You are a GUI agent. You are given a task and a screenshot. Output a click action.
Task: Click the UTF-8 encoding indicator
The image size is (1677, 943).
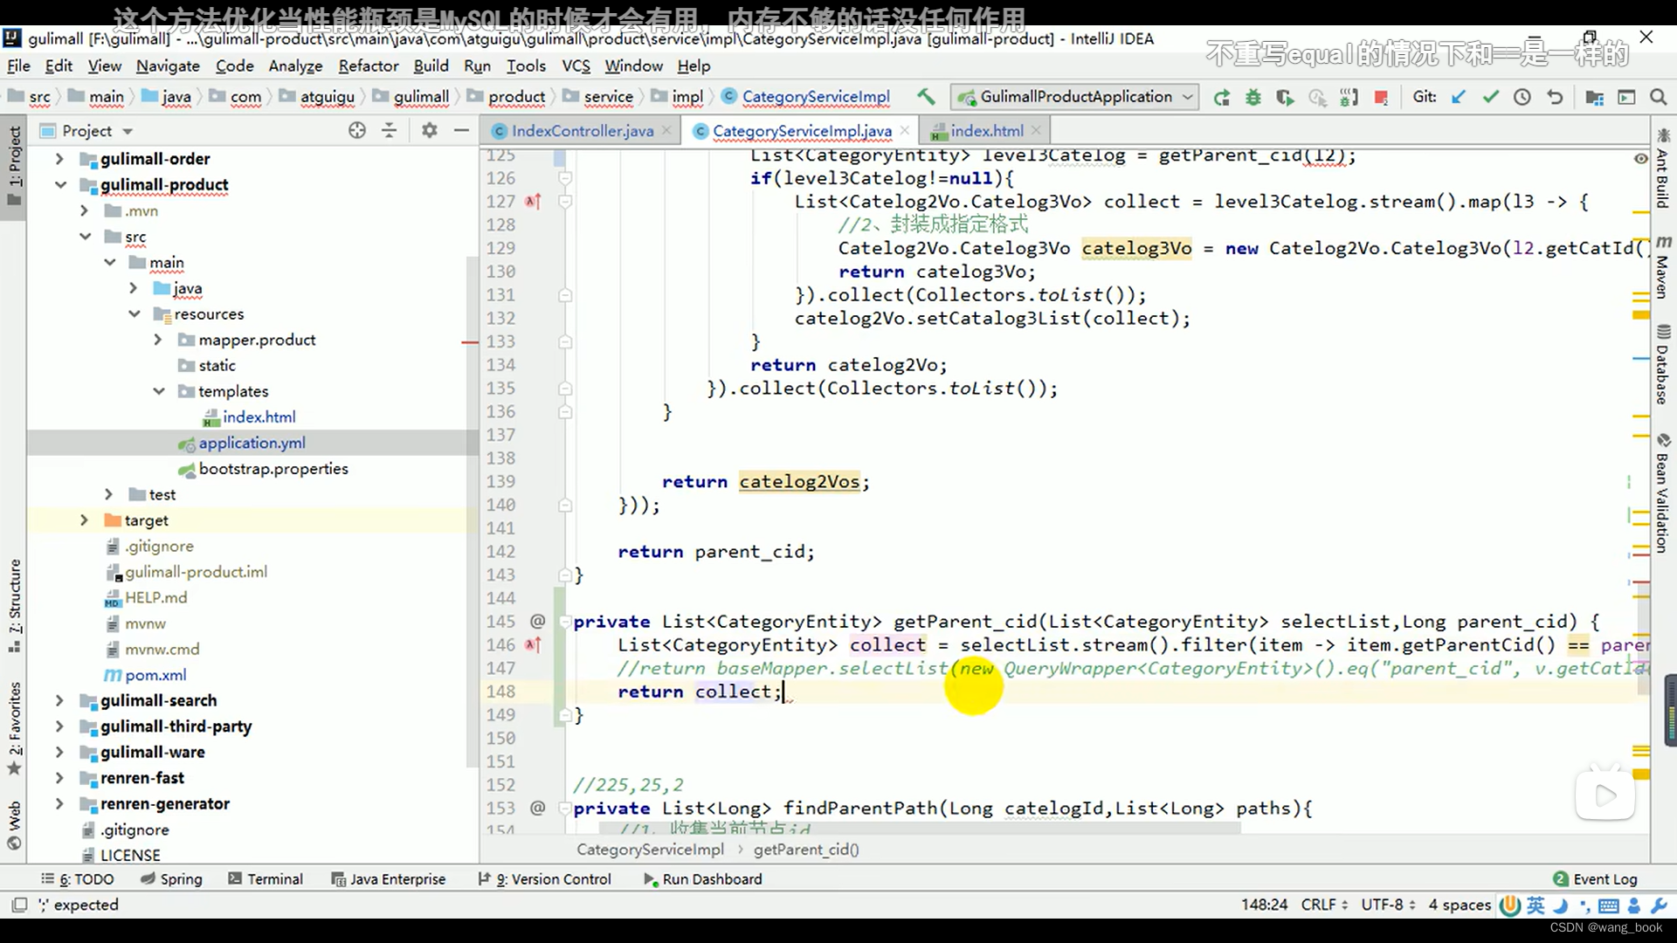[1387, 904]
